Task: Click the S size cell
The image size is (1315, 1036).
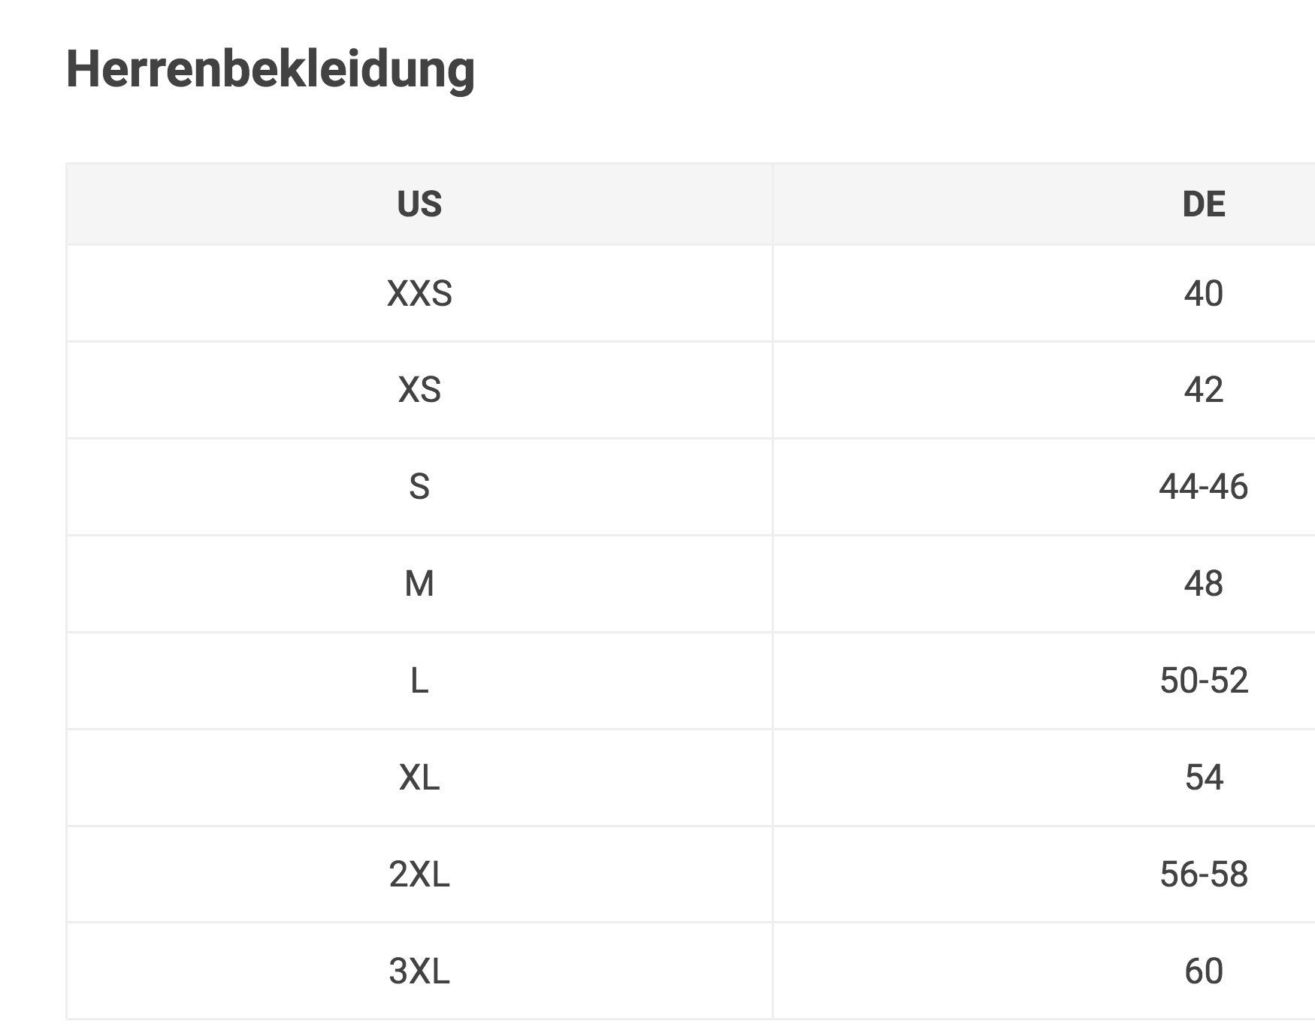Action: pyautogui.click(x=419, y=487)
